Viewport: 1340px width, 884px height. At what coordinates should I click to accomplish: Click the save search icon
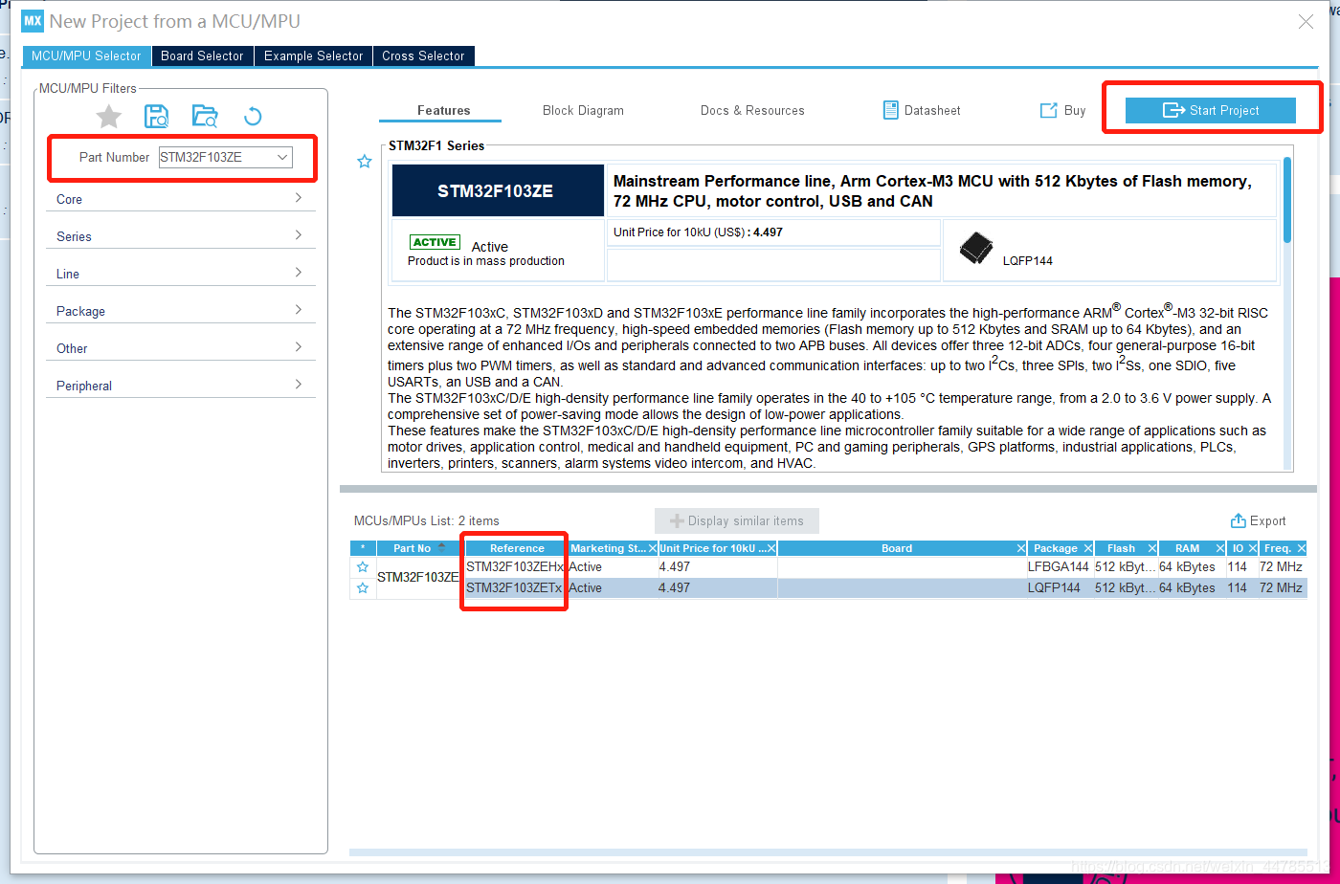coord(156,117)
